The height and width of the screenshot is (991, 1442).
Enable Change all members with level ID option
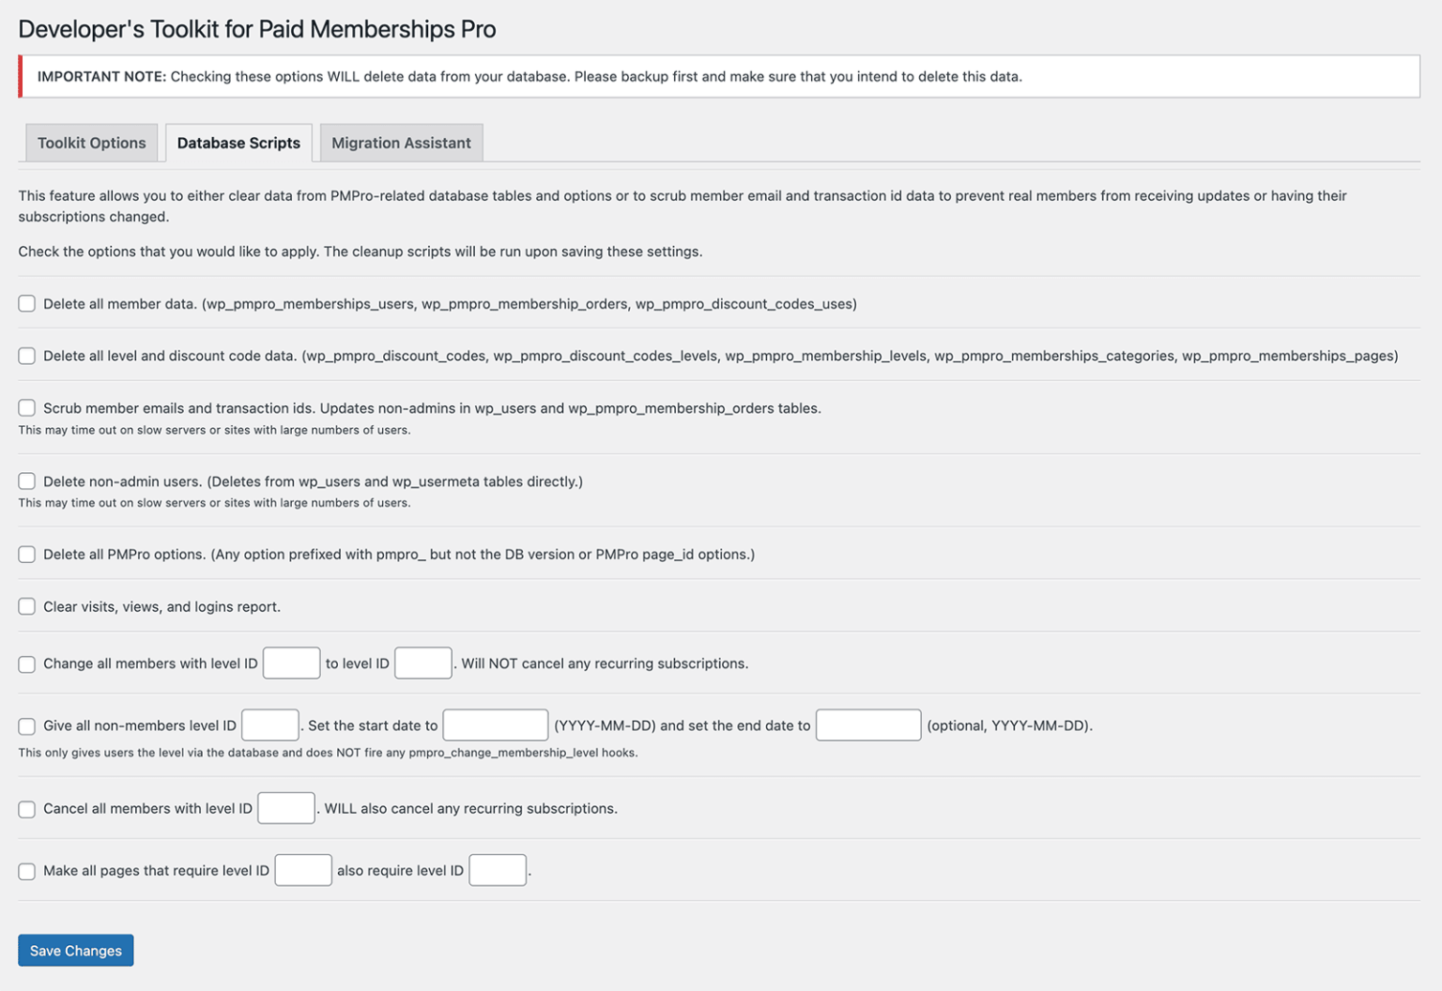[x=26, y=663]
